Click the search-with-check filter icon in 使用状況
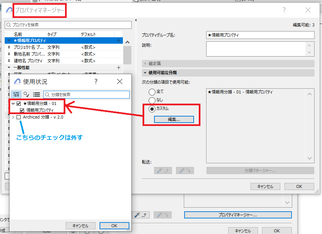Image resolution: width=322 pixels, height=234 pixels. coord(26,94)
